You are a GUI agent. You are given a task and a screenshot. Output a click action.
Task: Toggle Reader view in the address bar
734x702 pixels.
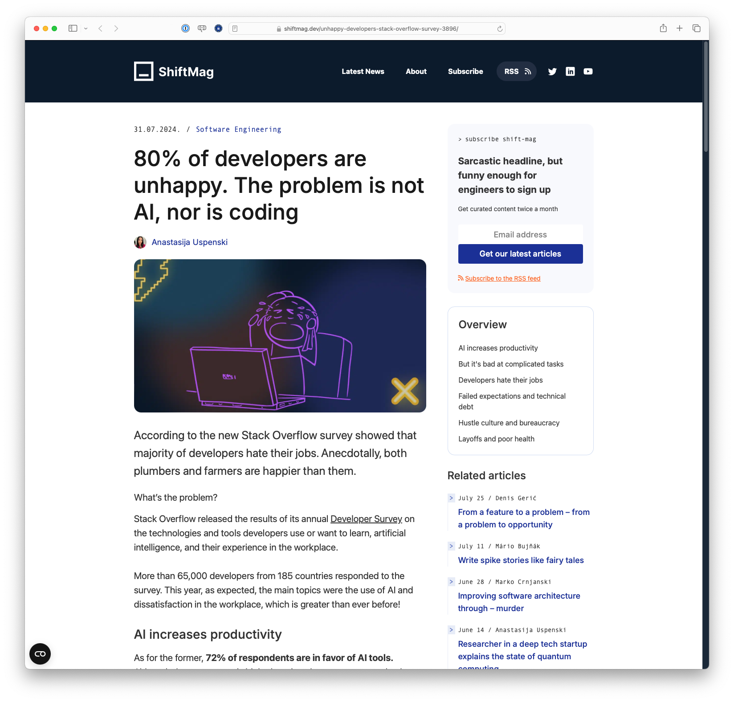[235, 28]
